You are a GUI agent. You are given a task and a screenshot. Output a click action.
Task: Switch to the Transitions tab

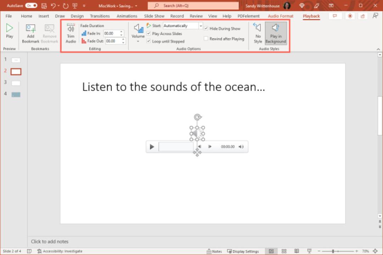pyautogui.click(x=100, y=16)
